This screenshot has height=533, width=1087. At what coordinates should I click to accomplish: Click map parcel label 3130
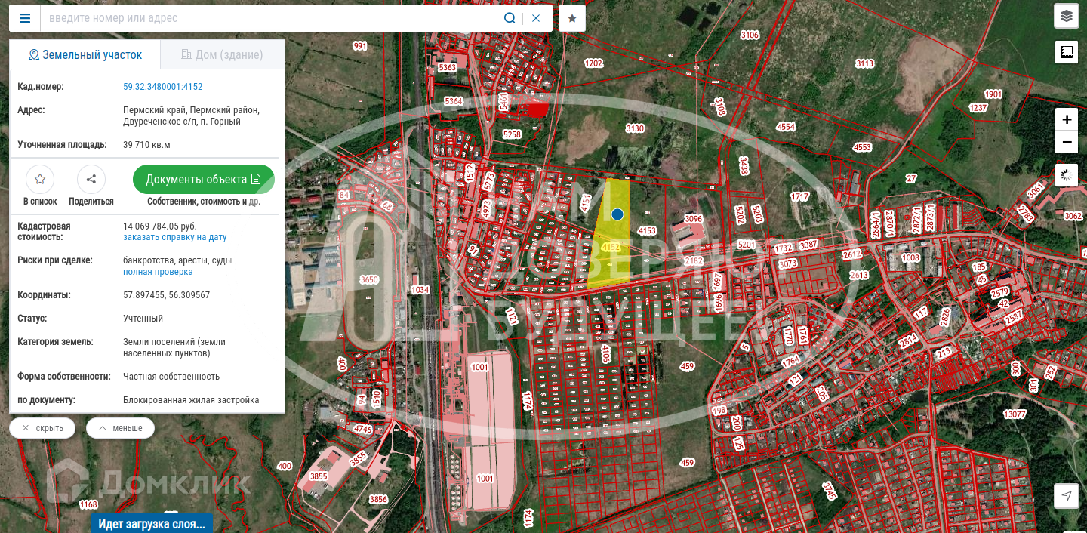[635, 128]
